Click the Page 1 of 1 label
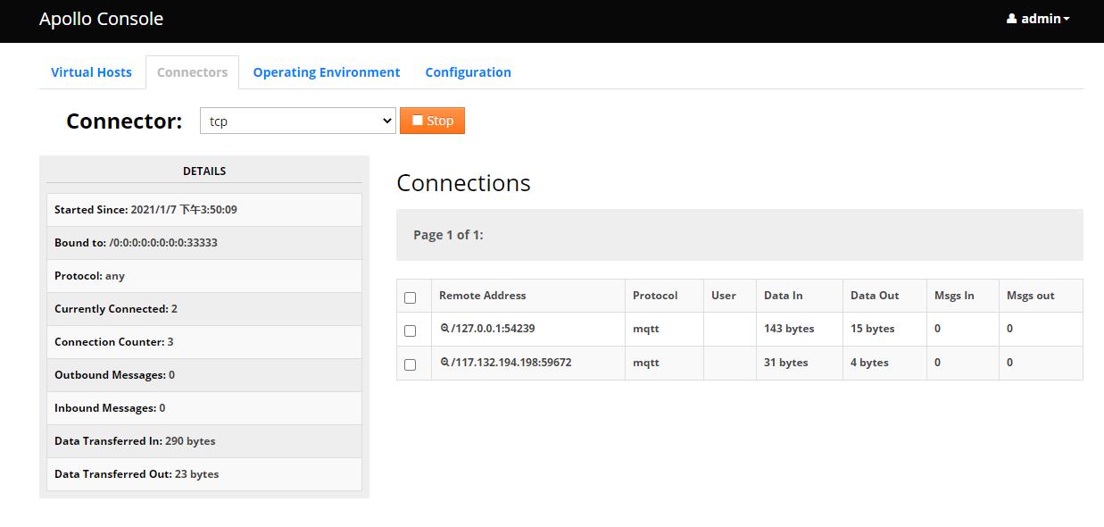Screen dimensions: 1104x527 click(x=448, y=235)
